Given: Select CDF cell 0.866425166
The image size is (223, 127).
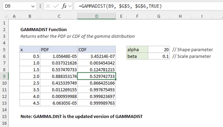Looking at the screenshot, I should point(97,83).
